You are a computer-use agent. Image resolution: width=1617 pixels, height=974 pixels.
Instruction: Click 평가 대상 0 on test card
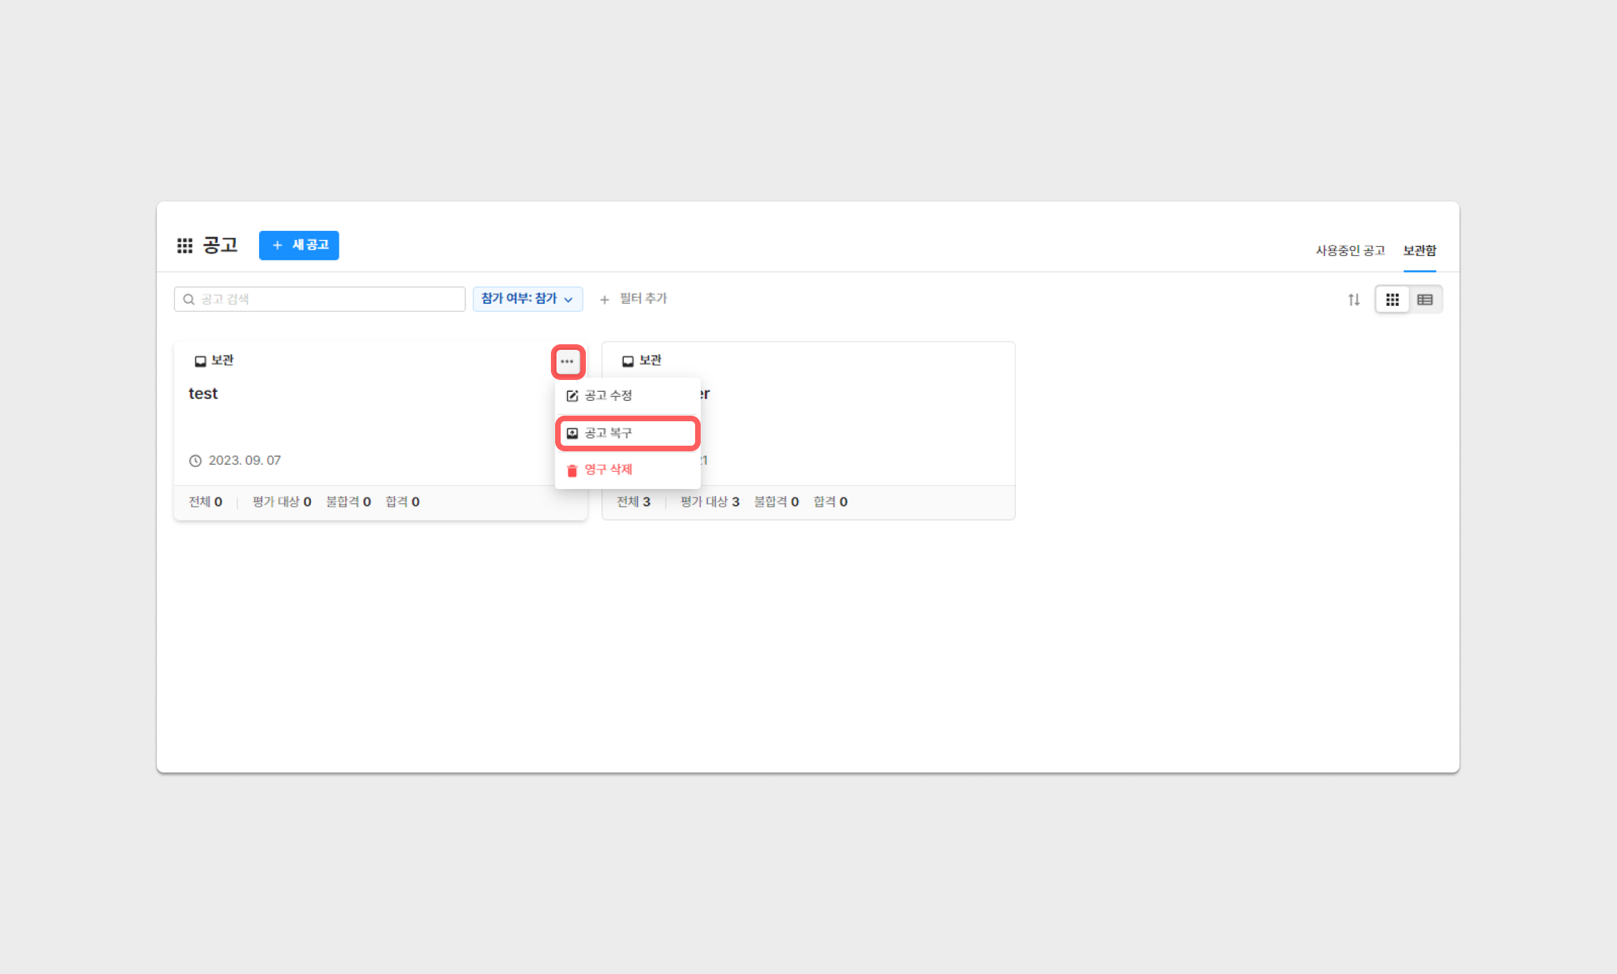pyautogui.click(x=281, y=502)
